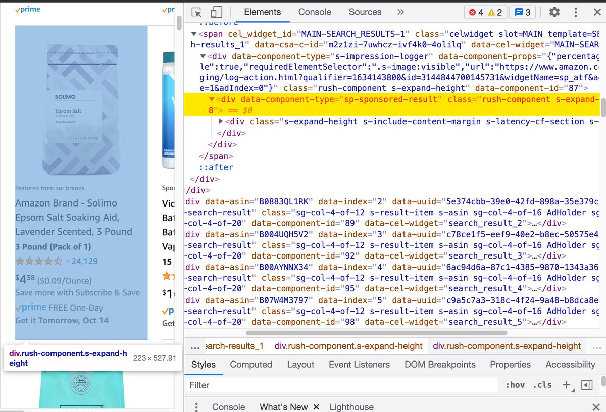Click the closing span tag row
The height and width of the screenshot is (412, 606).
tap(216, 156)
